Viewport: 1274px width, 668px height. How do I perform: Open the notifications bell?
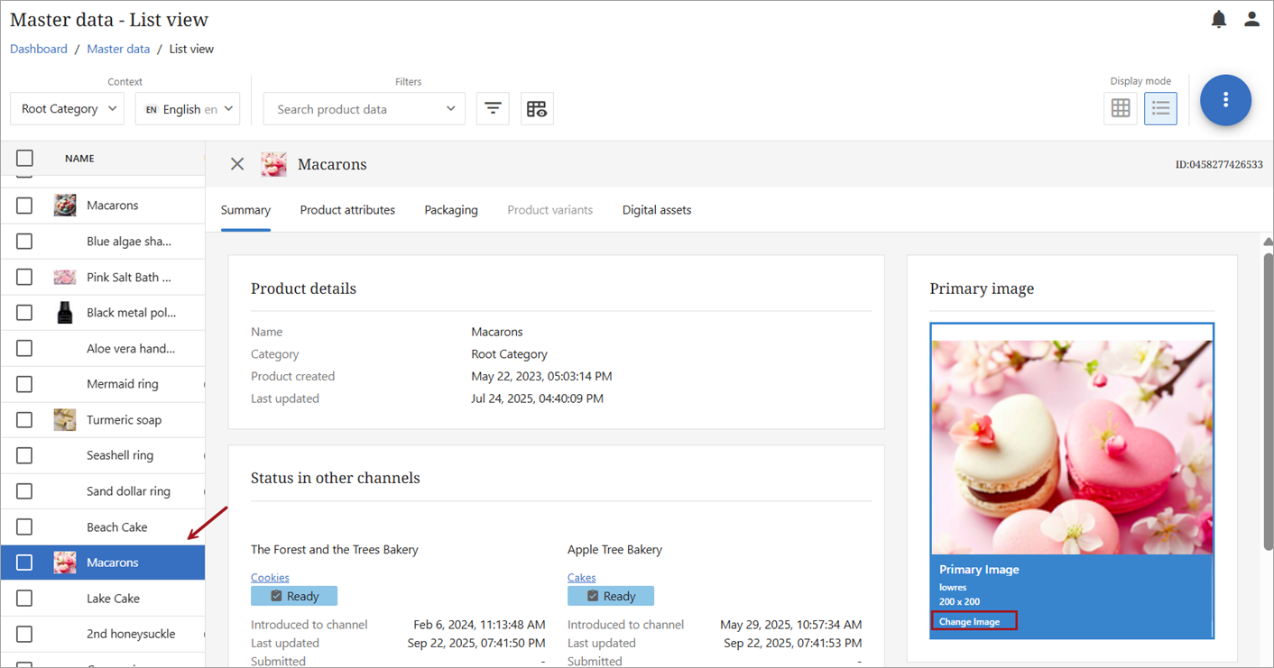tap(1219, 19)
